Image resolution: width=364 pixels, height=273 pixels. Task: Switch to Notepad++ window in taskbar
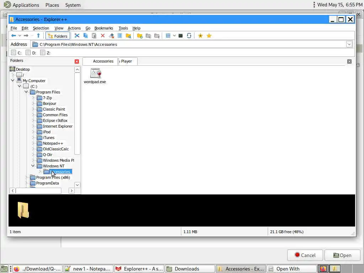click(88, 269)
